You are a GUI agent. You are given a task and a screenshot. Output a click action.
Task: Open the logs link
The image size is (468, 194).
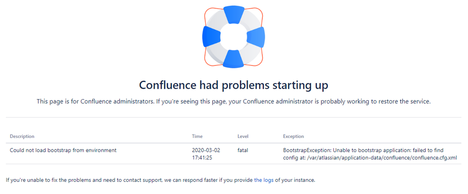coord(264,180)
